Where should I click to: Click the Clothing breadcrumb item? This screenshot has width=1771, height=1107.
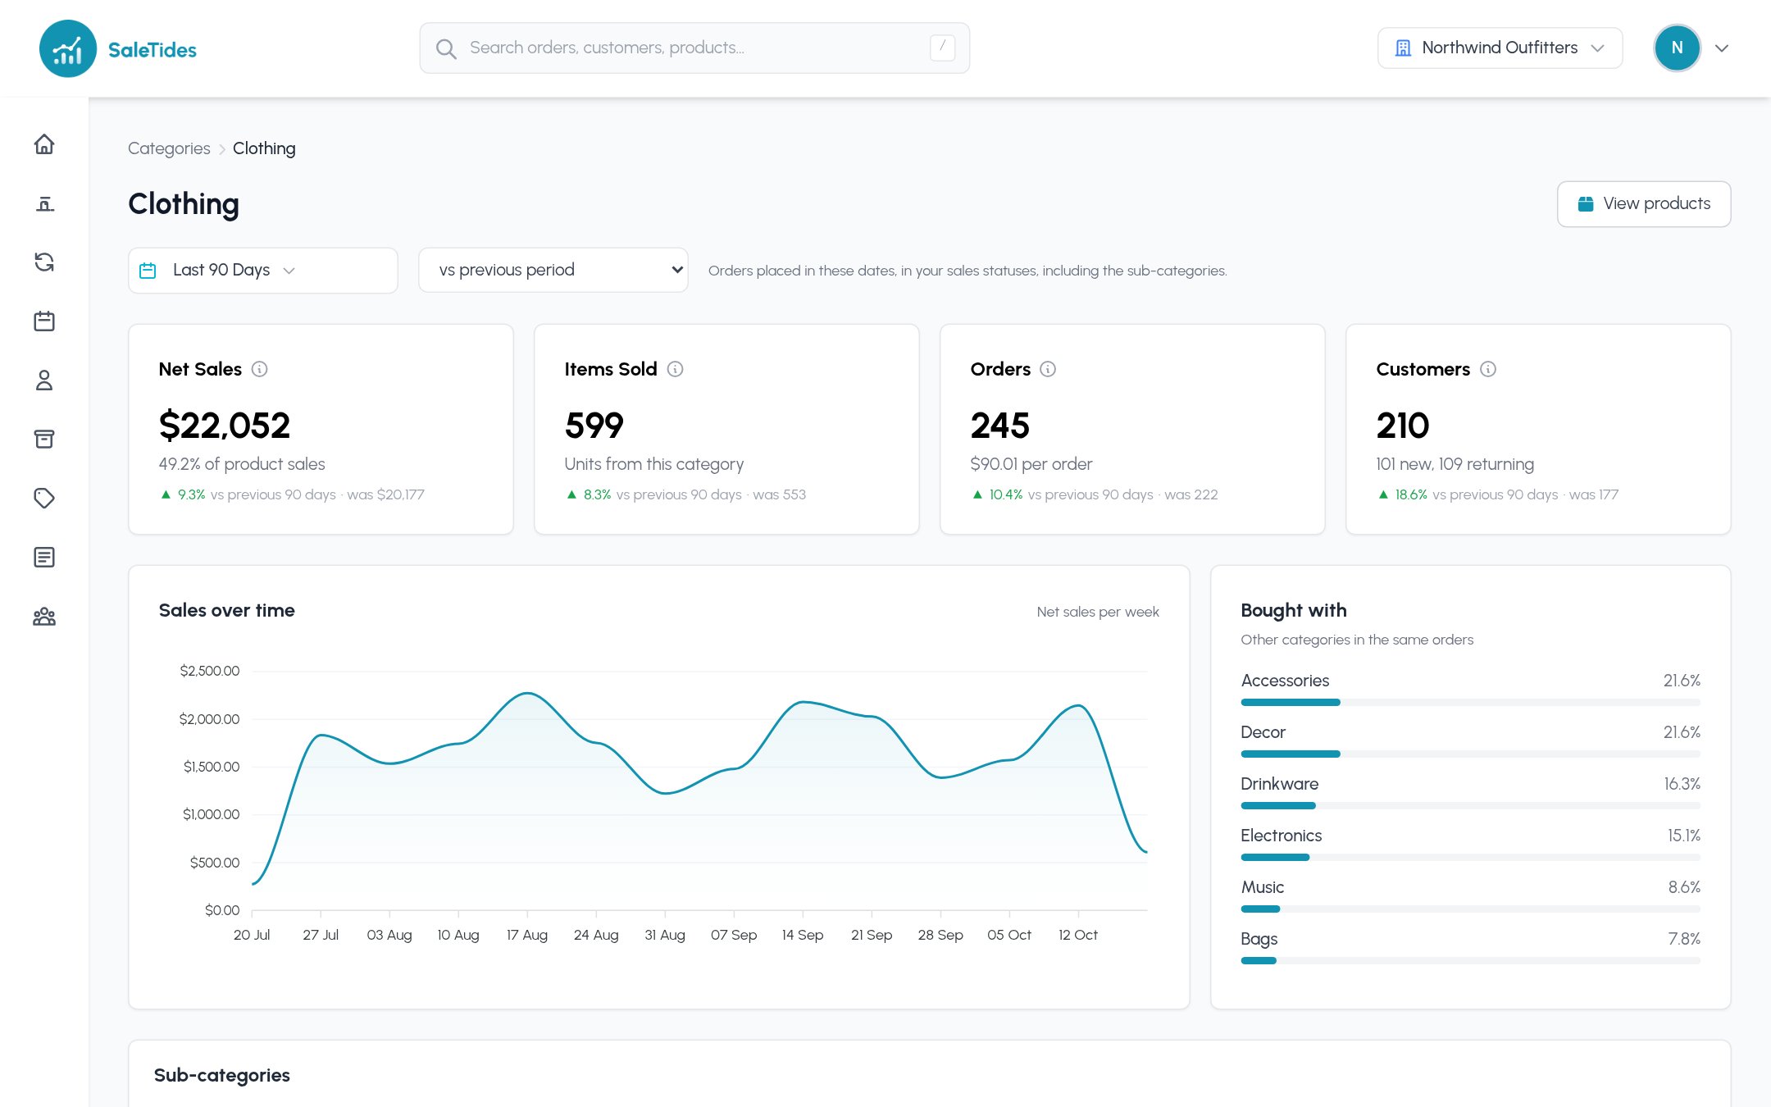(x=264, y=148)
